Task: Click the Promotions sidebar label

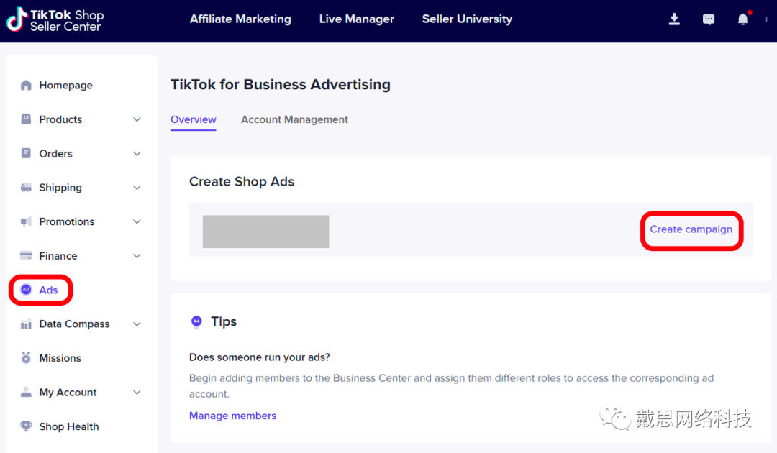Action: 67,221
